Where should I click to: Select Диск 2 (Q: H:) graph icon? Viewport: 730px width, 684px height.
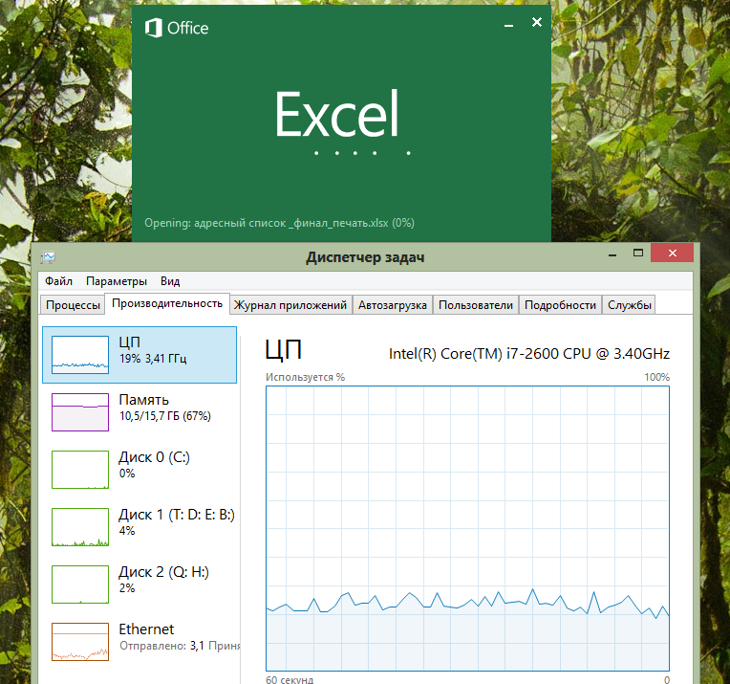click(x=80, y=585)
